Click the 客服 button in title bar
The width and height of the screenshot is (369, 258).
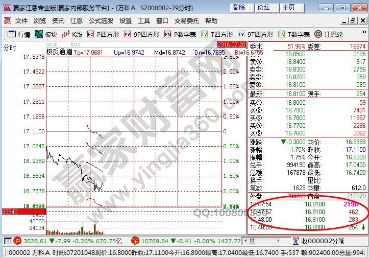[x=239, y=8]
